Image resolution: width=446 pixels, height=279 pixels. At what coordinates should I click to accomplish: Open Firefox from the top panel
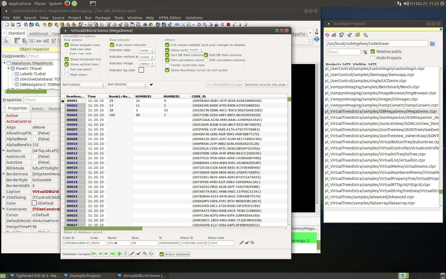(67, 3)
